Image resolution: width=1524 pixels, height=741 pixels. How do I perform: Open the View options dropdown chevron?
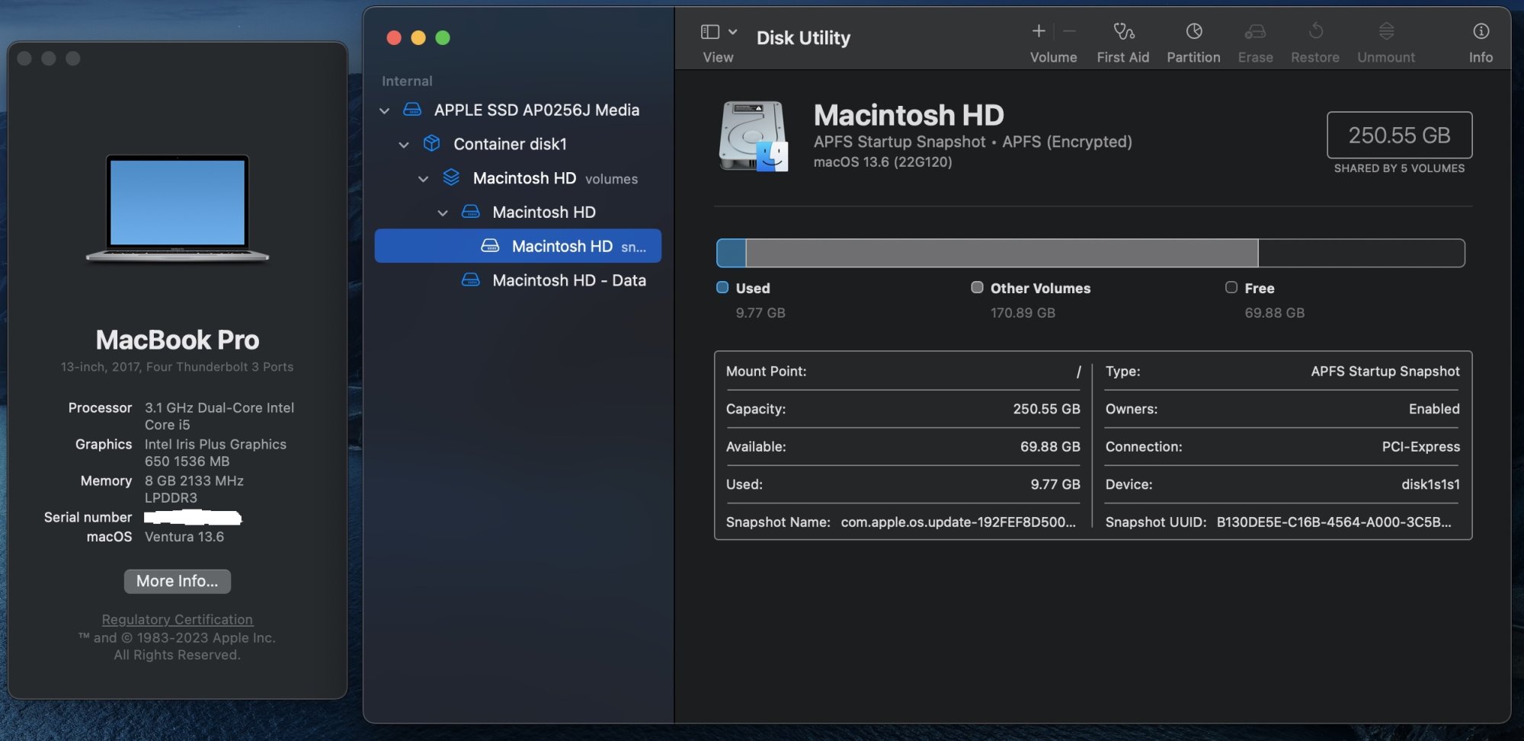tap(733, 32)
